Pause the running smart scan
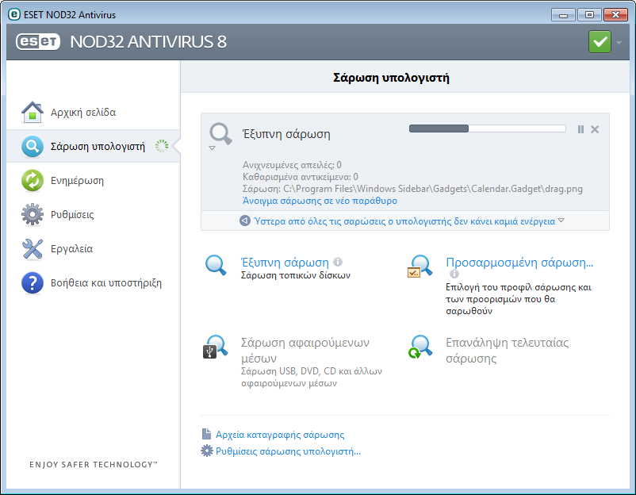636x495 pixels. [580, 129]
